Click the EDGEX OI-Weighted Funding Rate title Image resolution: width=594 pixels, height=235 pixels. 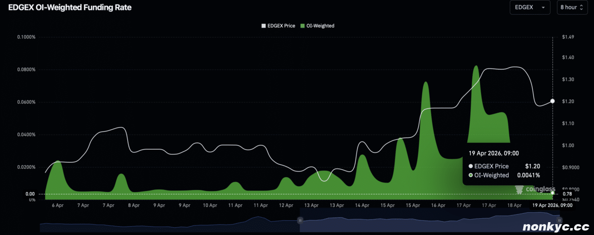[x=70, y=7]
